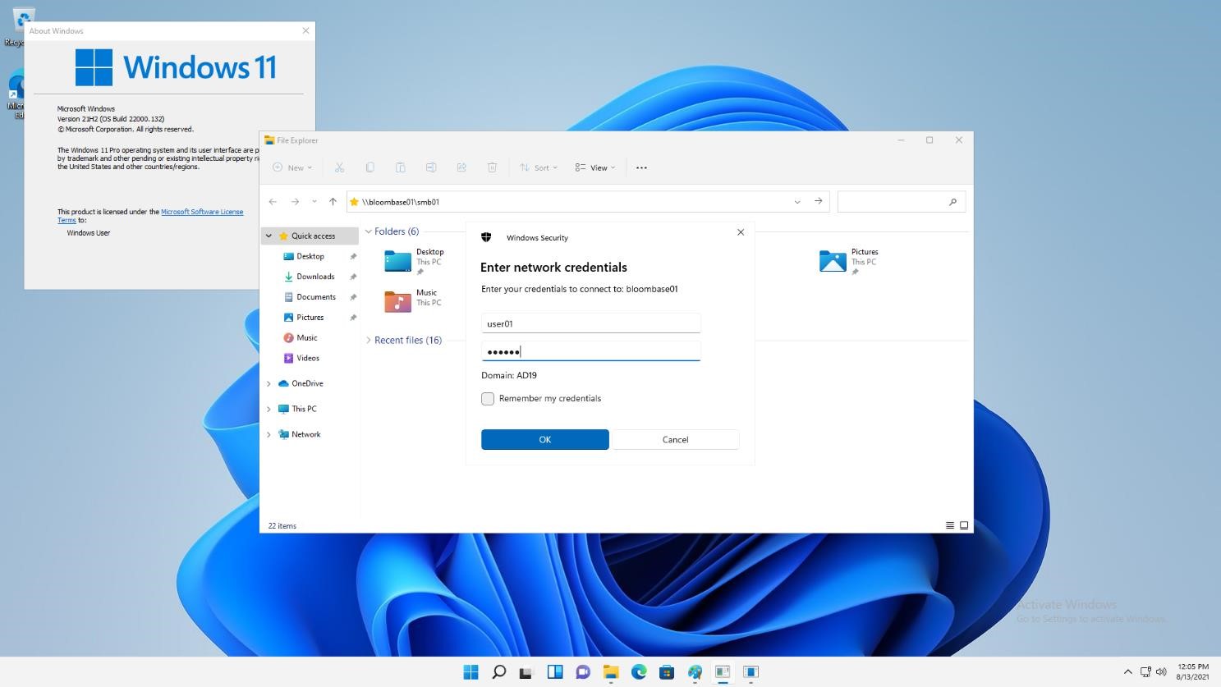Click the Delete trash icon in File Explorer
Image resolution: width=1221 pixels, height=687 pixels.
tap(492, 167)
